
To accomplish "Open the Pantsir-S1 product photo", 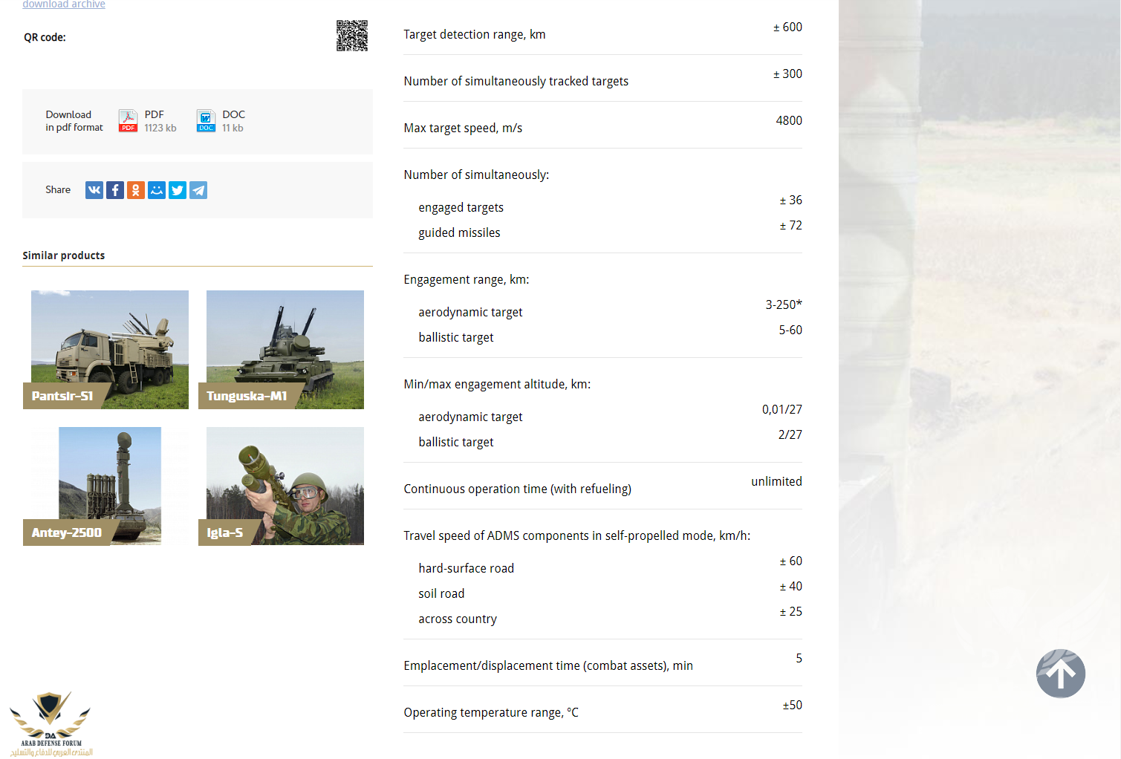I will pyautogui.click(x=110, y=342).
